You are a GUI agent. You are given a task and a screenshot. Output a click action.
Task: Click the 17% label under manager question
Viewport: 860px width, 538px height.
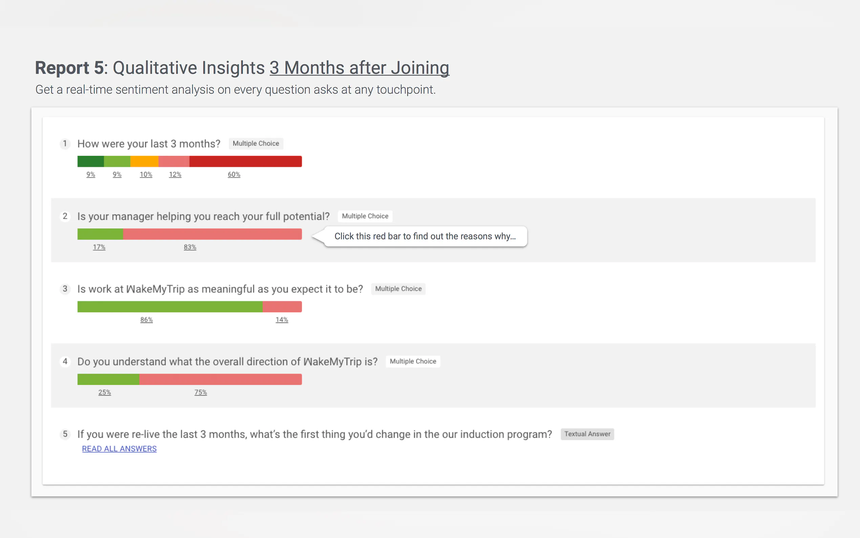click(x=99, y=247)
